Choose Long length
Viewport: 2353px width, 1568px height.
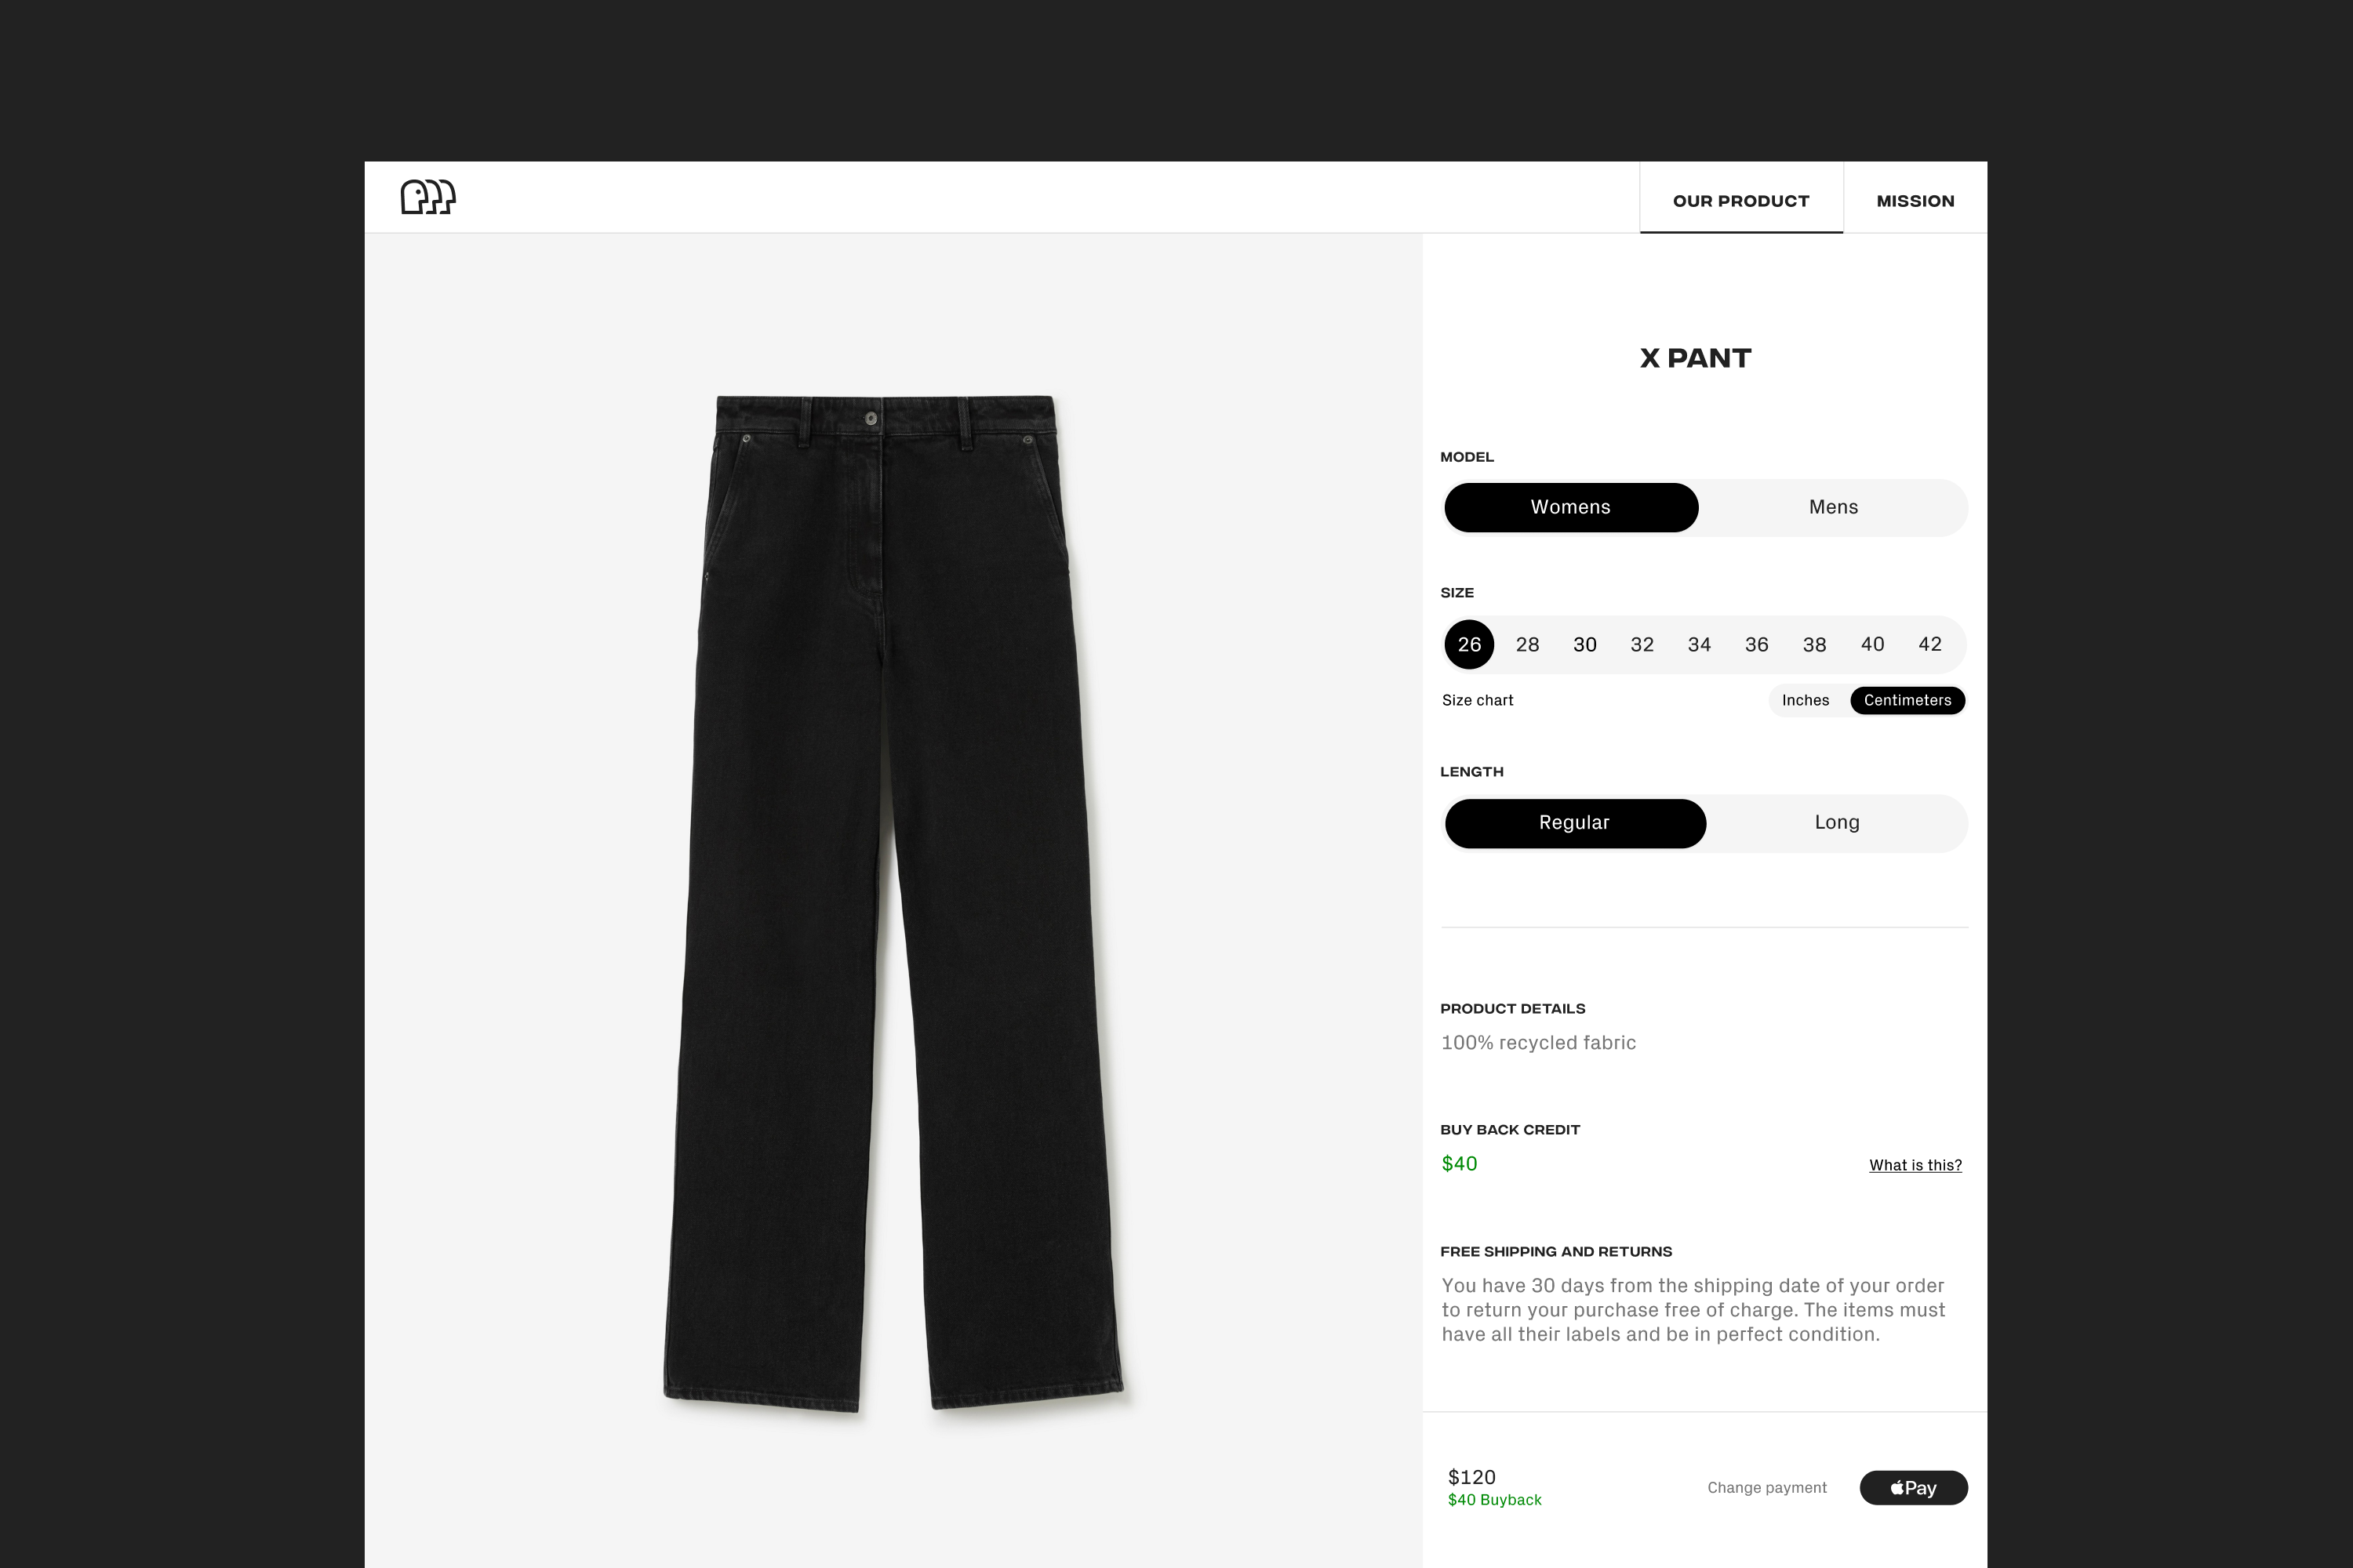pyautogui.click(x=1837, y=823)
